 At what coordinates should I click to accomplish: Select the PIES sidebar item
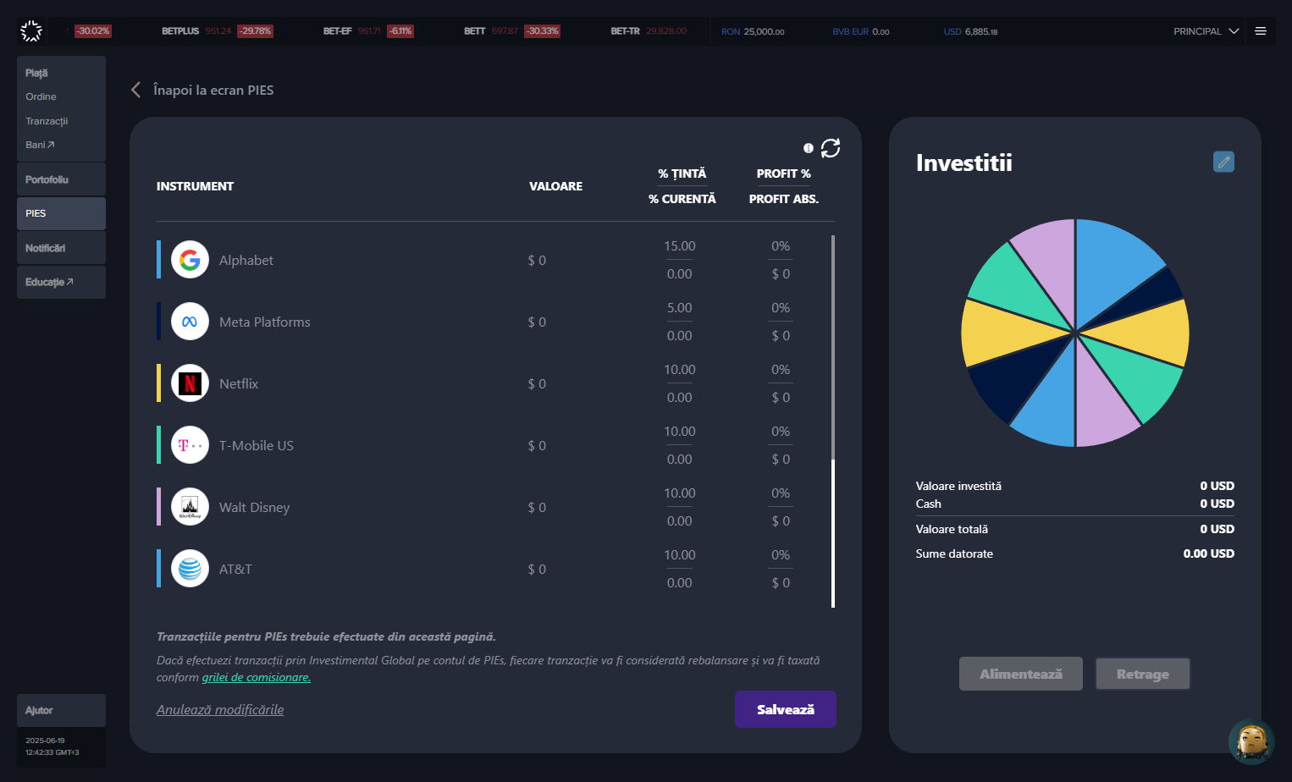[x=61, y=213]
